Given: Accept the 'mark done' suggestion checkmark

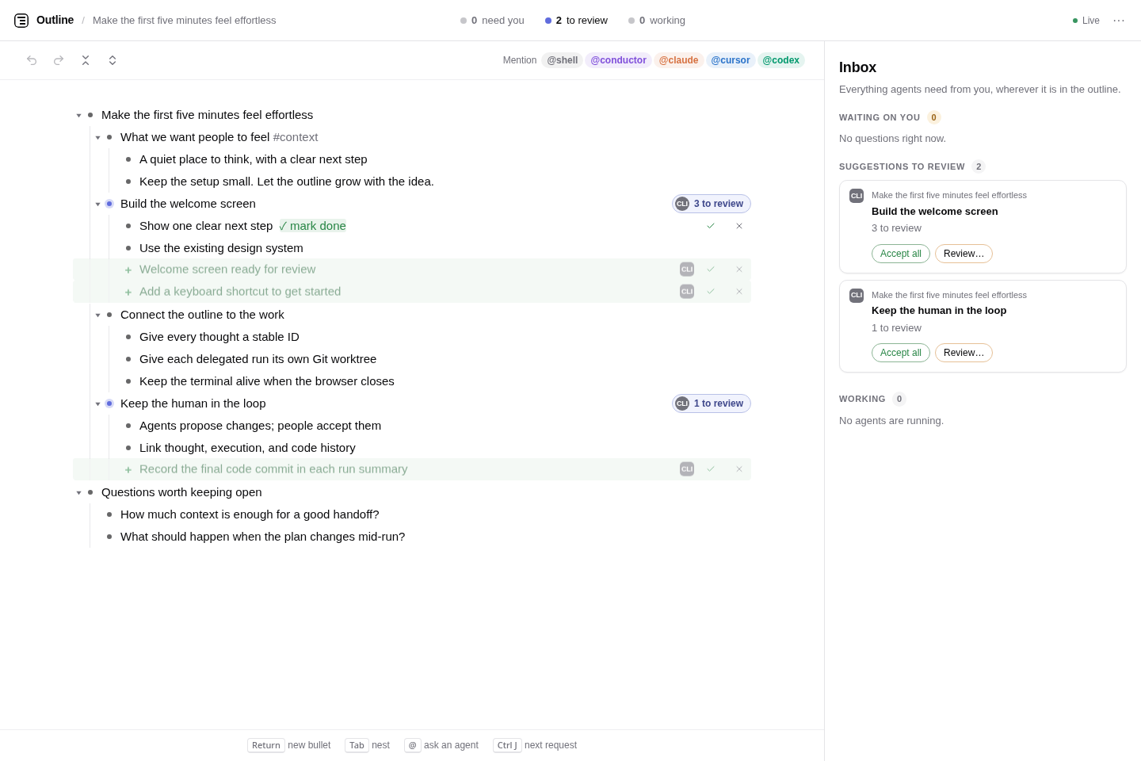Looking at the screenshot, I should tap(711, 226).
